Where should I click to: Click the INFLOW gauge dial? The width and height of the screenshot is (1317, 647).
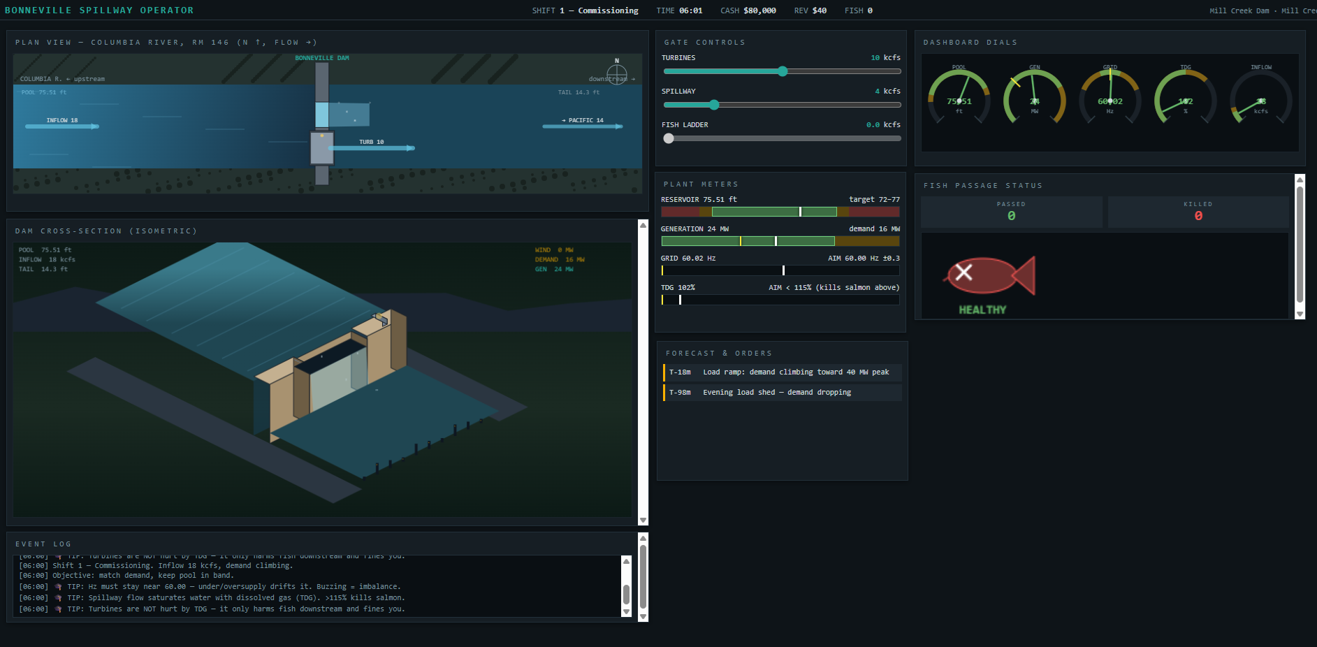click(1261, 96)
